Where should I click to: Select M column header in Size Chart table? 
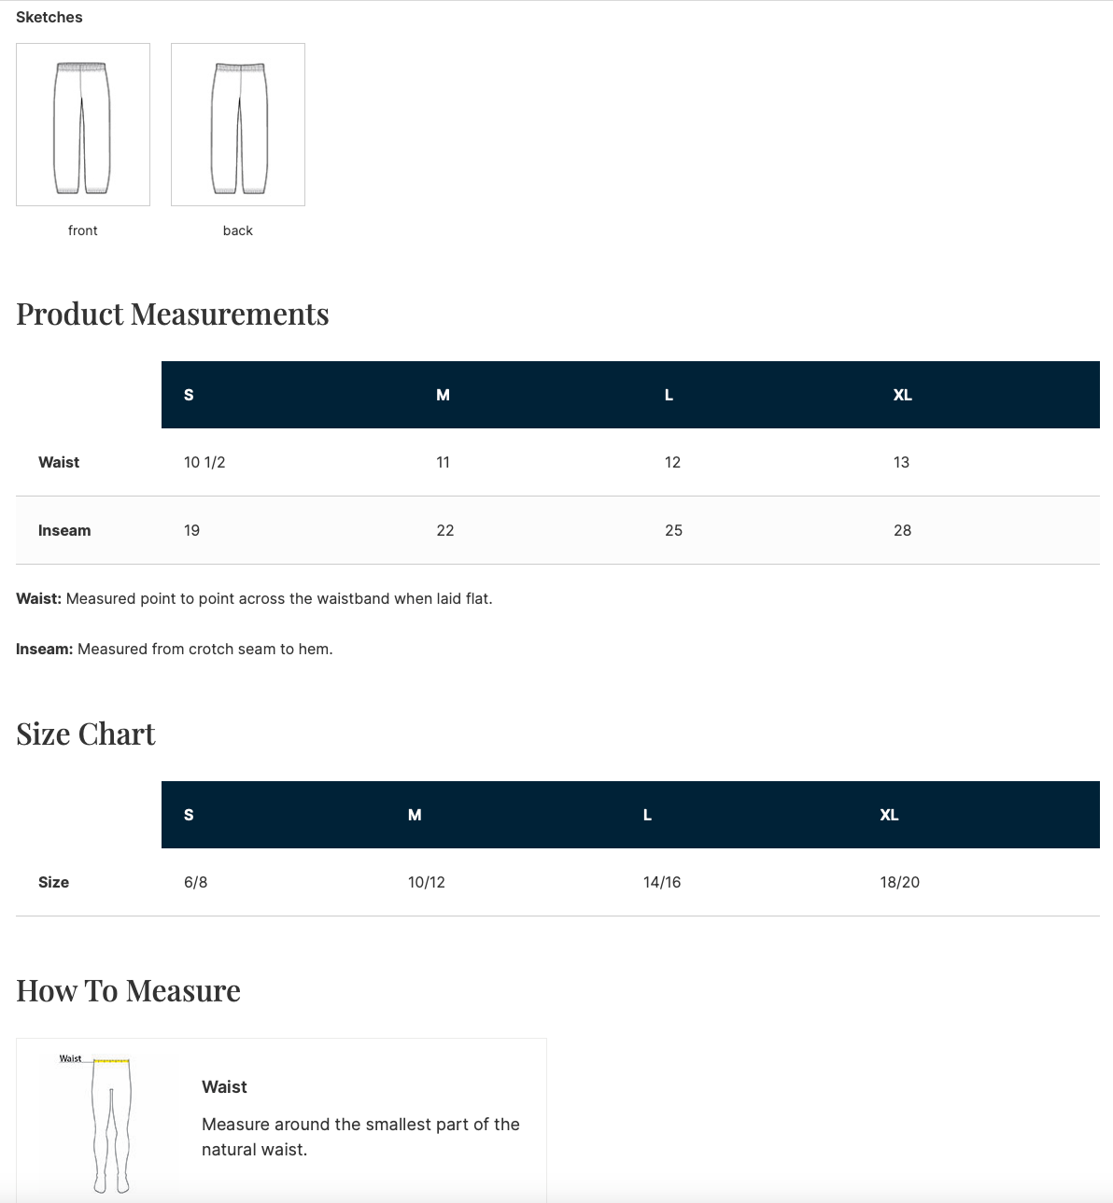tap(415, 815)
